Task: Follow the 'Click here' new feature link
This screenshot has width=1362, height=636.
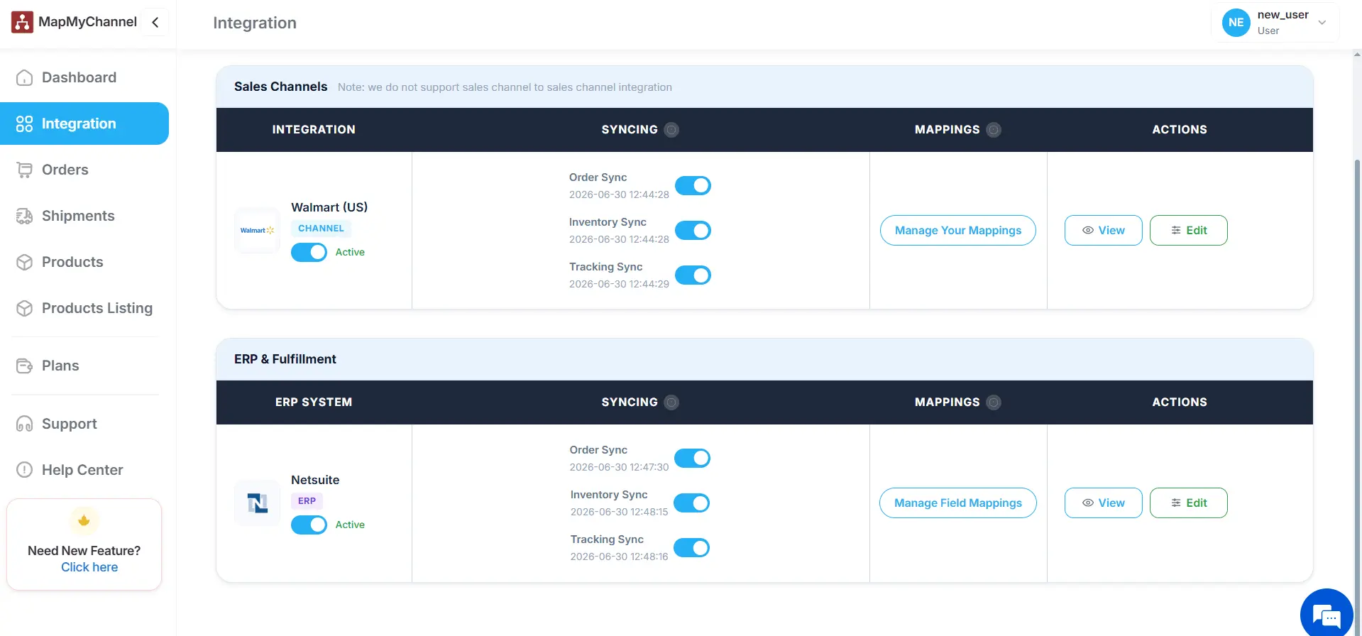Action: (89, 567)
